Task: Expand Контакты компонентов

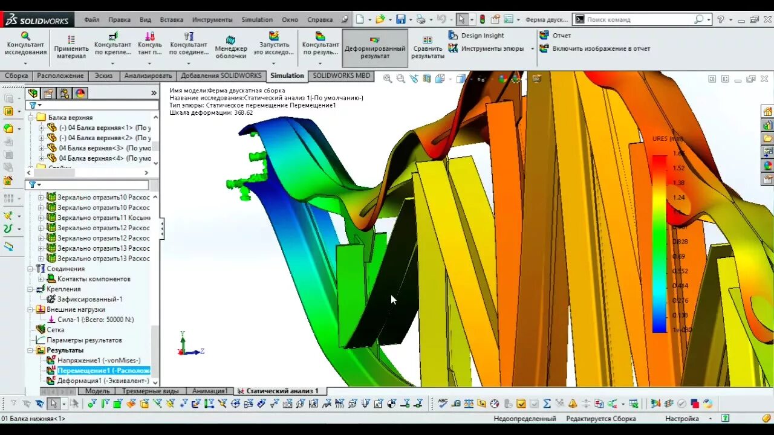Action: pyautogui.click(x=42, y=279)
